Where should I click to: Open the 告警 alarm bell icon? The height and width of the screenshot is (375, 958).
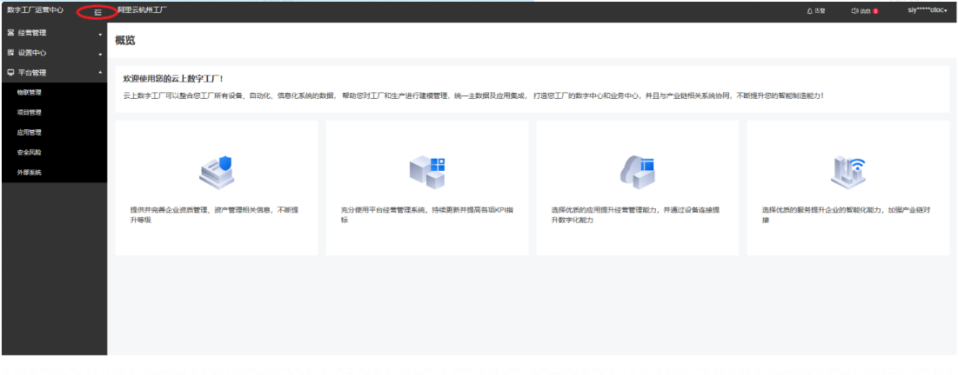click(809, 11)
